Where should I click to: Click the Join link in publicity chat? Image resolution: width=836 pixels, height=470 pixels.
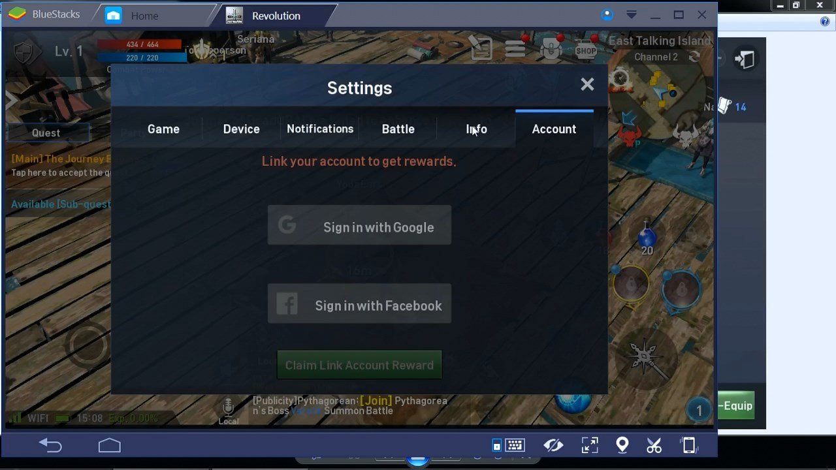pyautogui.click(x=376, y=400)
